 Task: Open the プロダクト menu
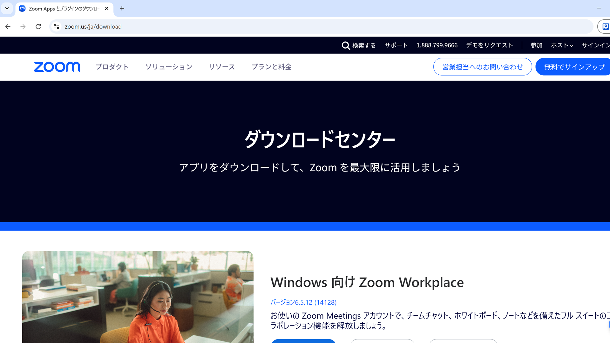(x=112, y=67)
